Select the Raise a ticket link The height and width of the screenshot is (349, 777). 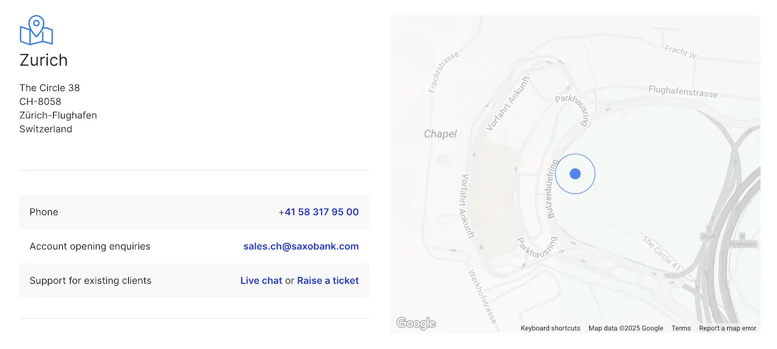pyautogui.click(x=328, y=280)
